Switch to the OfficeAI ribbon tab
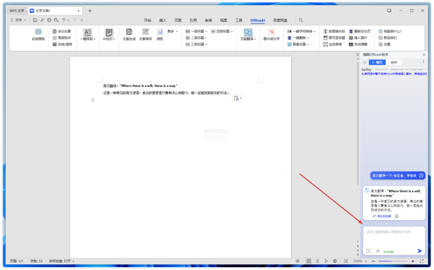The width and height of the screenshot is (434, 270). click(x=257, y=19)
